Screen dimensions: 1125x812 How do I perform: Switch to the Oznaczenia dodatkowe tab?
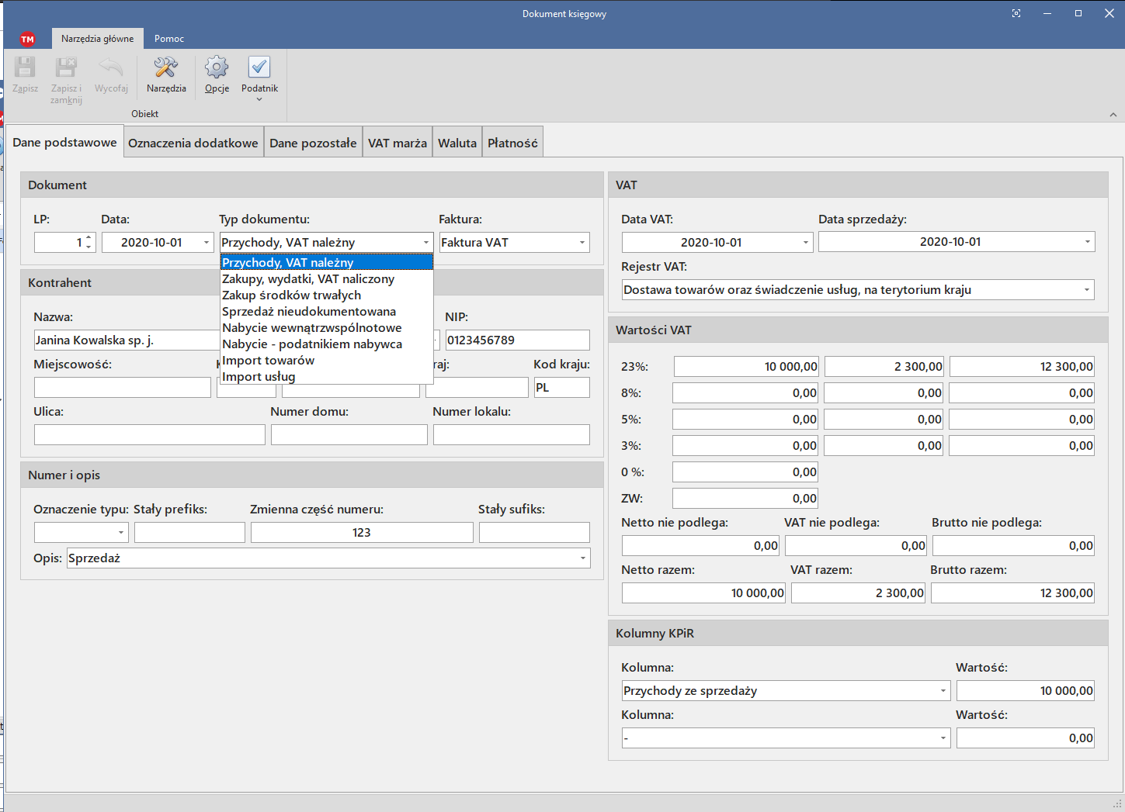click(x=193, y=143)
